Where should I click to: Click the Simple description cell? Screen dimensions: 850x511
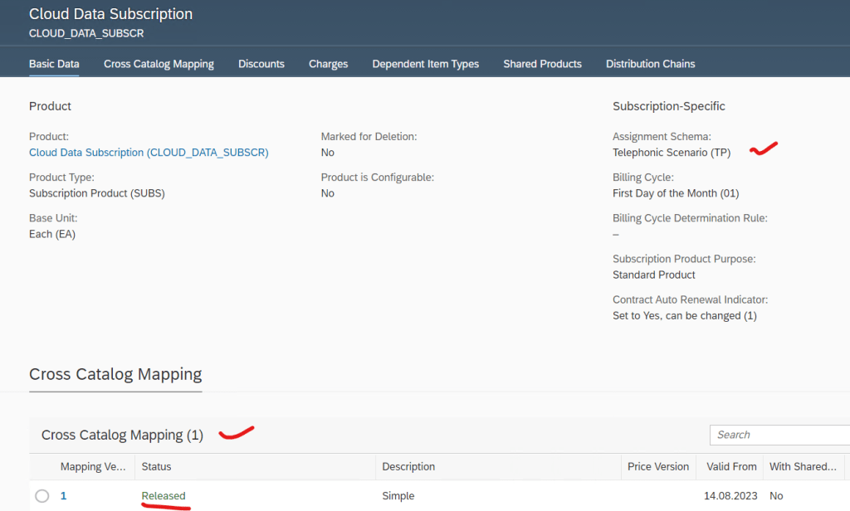coord(398,496)
